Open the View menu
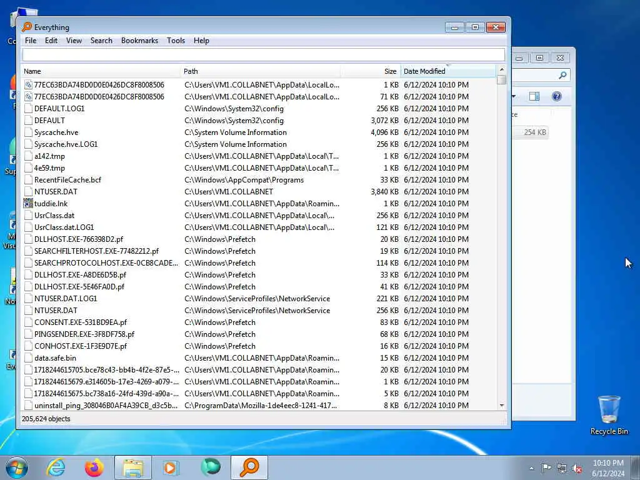This screenshot has height=480, width=640. (x=74, y=41)
